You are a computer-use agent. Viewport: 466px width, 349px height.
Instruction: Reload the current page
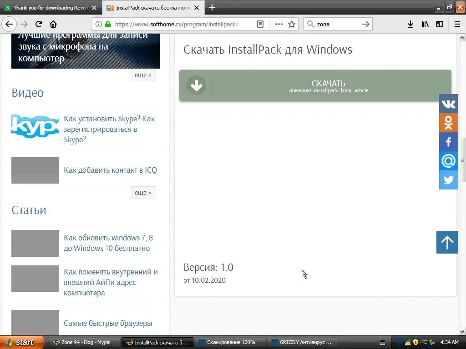pos(39,24)
